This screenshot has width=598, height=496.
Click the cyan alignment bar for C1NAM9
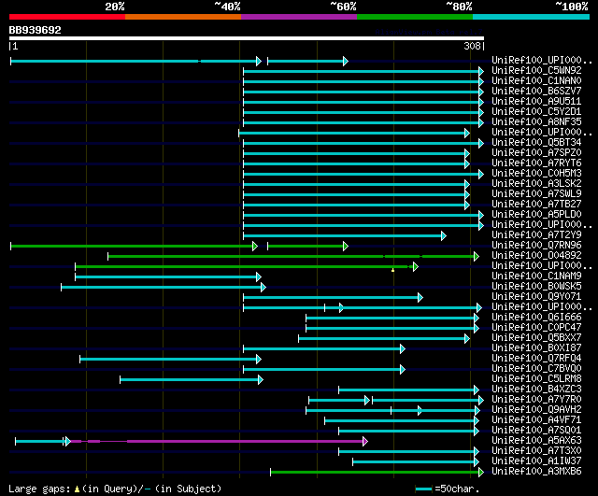[168, 276]
